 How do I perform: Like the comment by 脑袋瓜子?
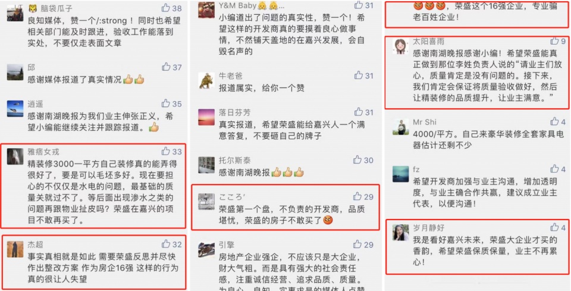(x=166, y=8)
